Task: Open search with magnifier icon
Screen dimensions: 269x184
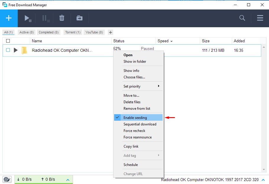Action: coord(242,18)
